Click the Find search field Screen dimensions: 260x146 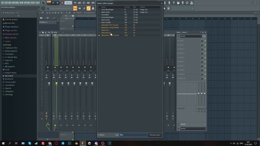[133, 135]
